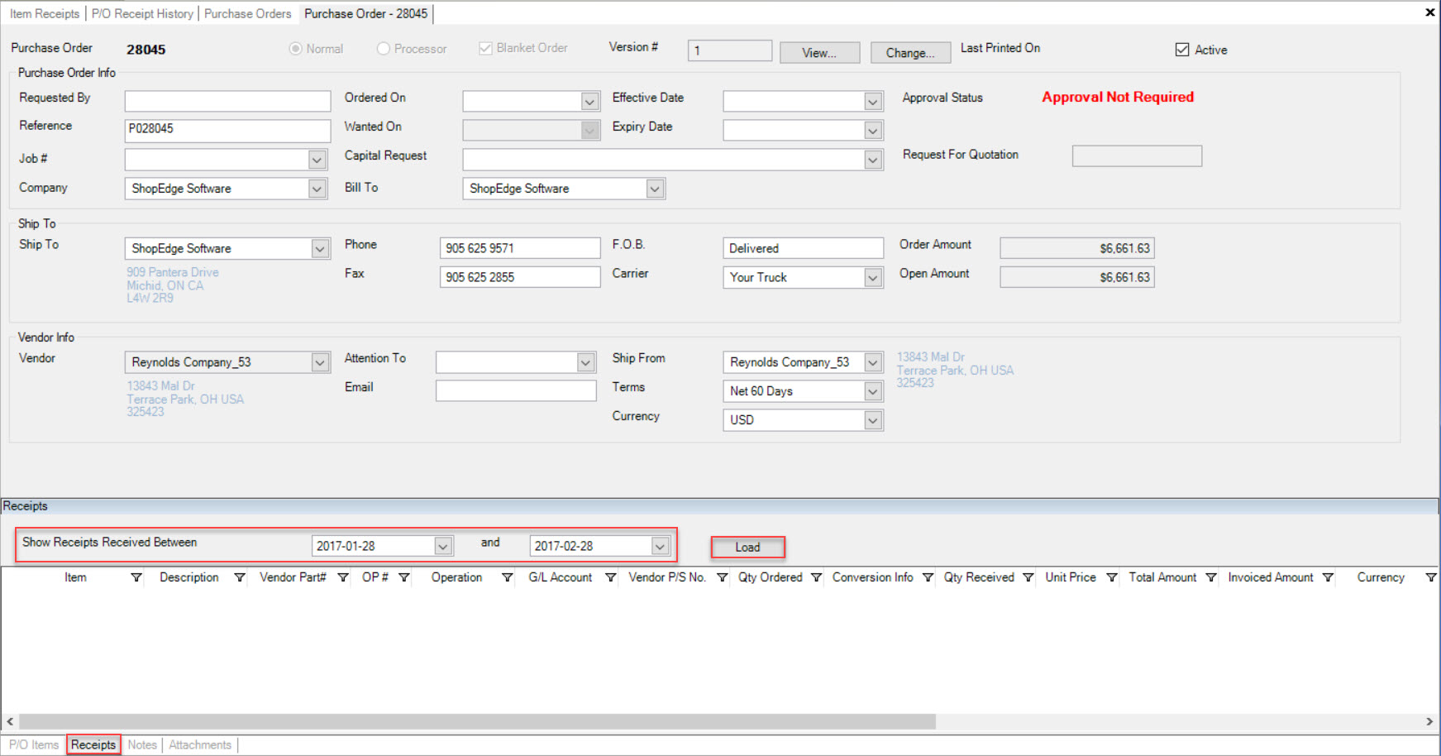Screen dimensions: 1441x756
Task: Expand the Currency dropdown showing USD
Action: [x=873, y=420]
